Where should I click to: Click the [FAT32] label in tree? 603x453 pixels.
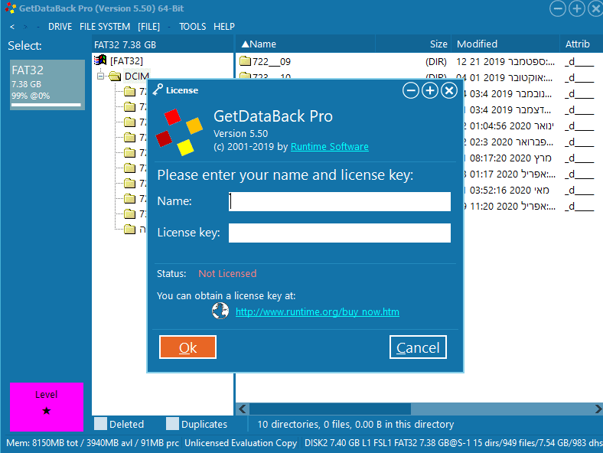click(x=126, y=60)
